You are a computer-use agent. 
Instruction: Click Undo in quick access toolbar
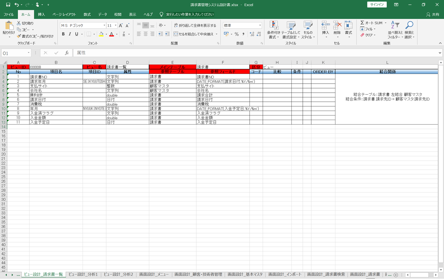[17, 5]
